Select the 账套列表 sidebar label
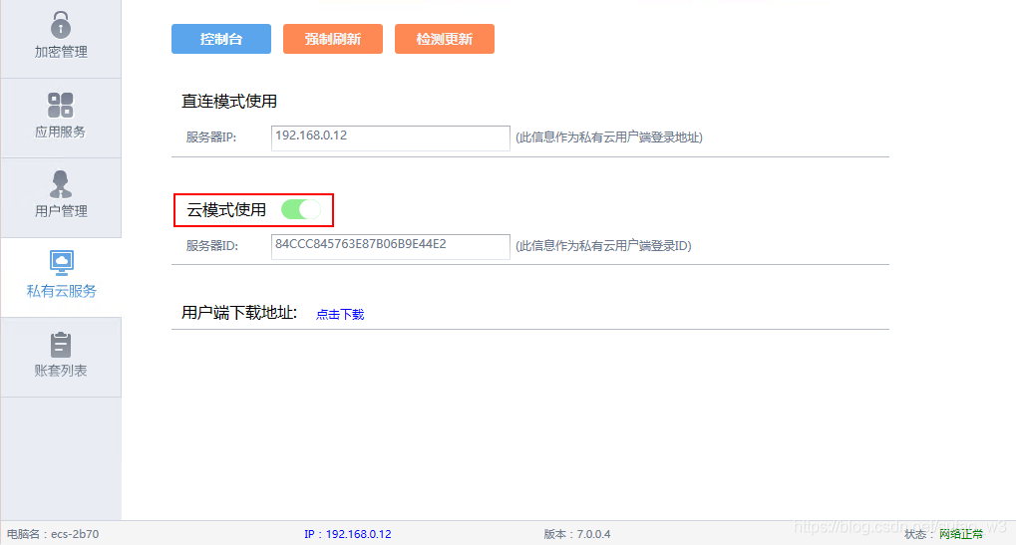 (x=61, y=371)
